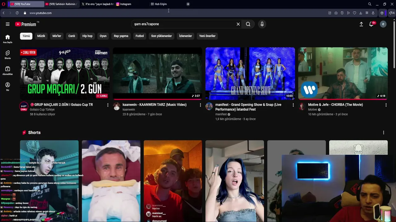
Task: Open more options for manifest Grand Opening video
Action: click(x=293, y=105)
